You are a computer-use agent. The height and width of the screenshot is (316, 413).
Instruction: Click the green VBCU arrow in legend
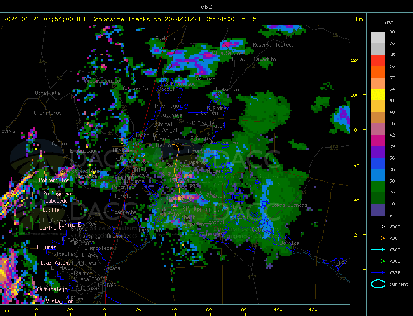click(378, 261)
